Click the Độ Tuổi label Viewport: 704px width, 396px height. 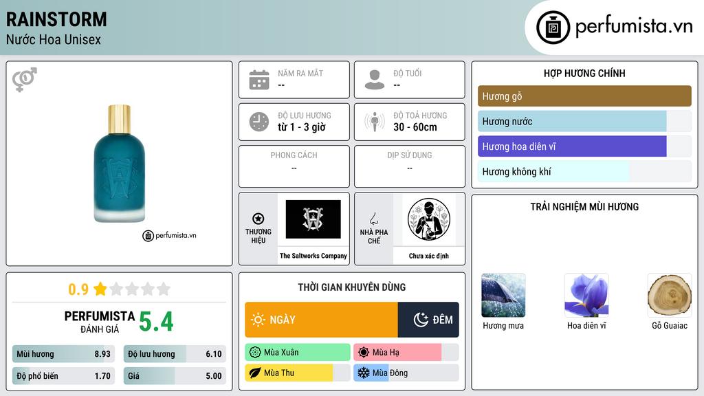point(408,73)
